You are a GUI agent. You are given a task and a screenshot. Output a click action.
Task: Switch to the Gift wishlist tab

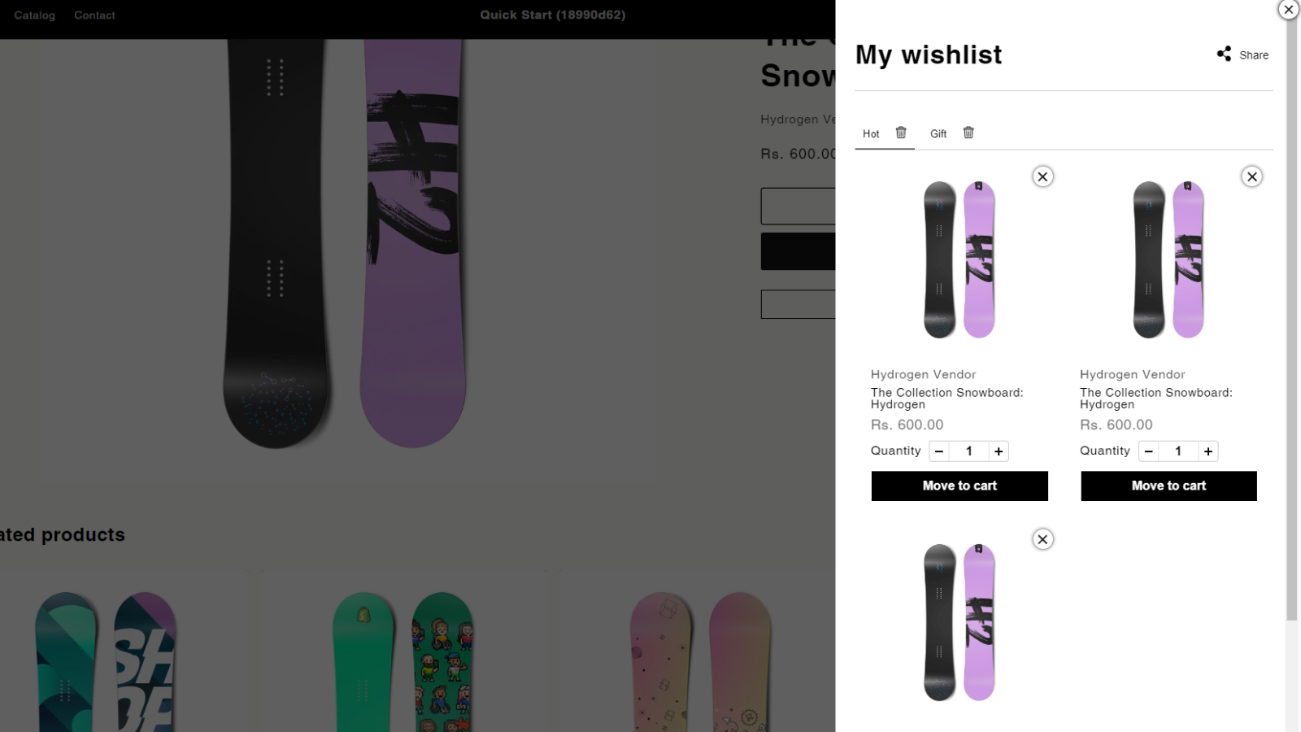coord(938,133)
